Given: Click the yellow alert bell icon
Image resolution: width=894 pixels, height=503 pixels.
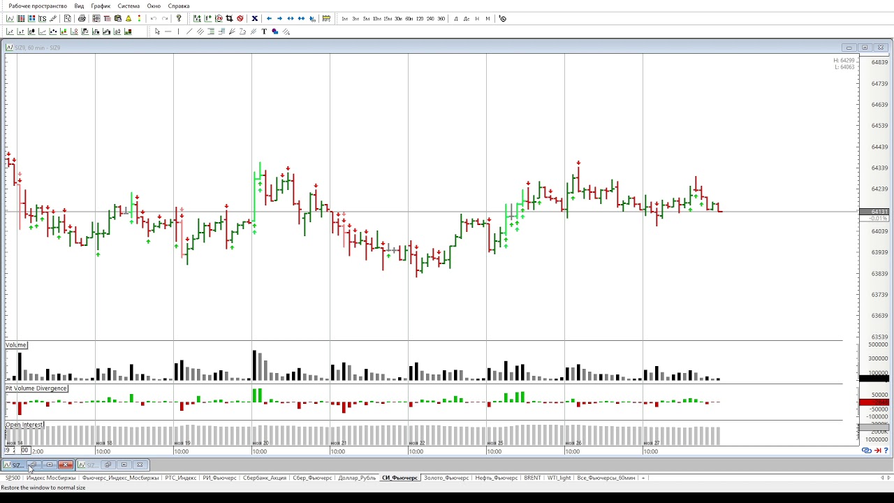Looking at the screenshot, I should tap(129, 18).
